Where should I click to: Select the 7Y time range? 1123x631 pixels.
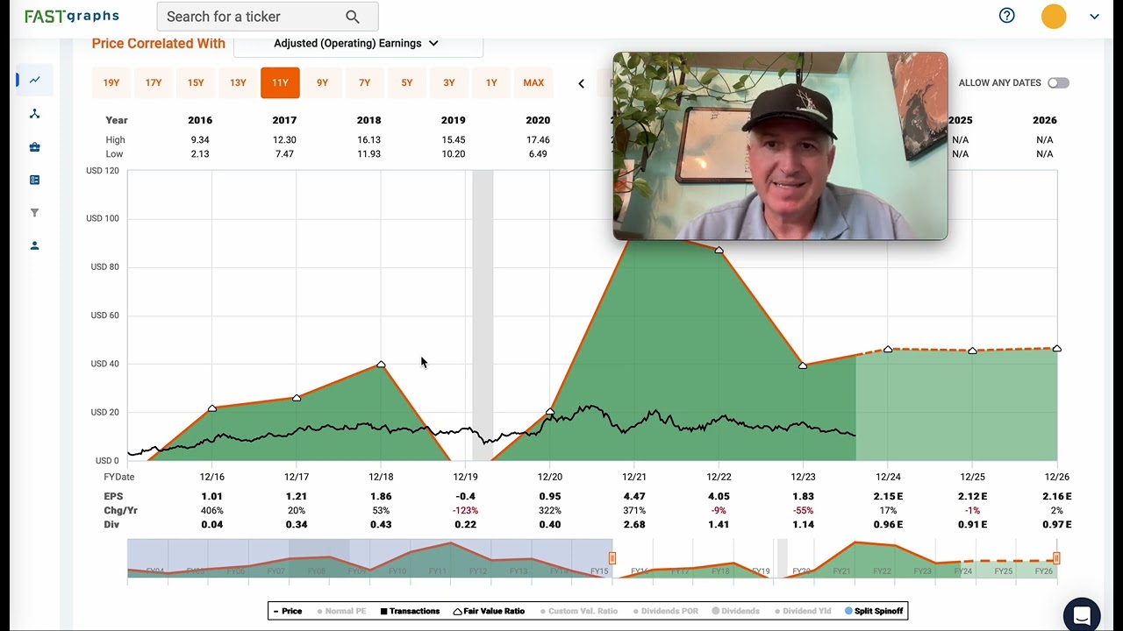click(x=365, y=83)
